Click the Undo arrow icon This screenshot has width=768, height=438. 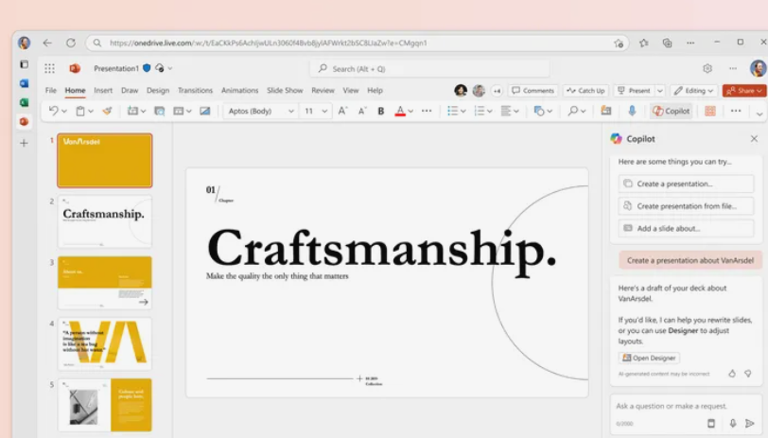coord(54,111)
